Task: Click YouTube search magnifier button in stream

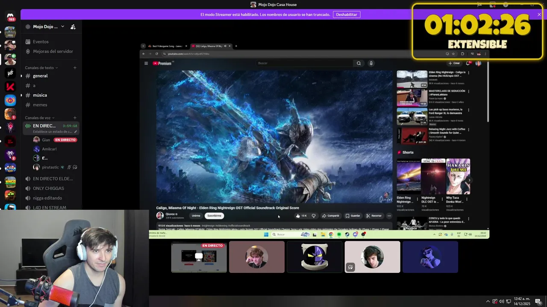Action: pos(359,63)
